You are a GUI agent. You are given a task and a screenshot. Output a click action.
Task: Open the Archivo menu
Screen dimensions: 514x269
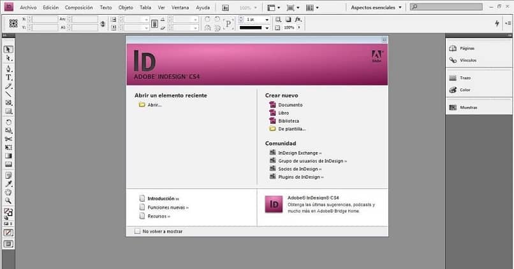[28, 8]
